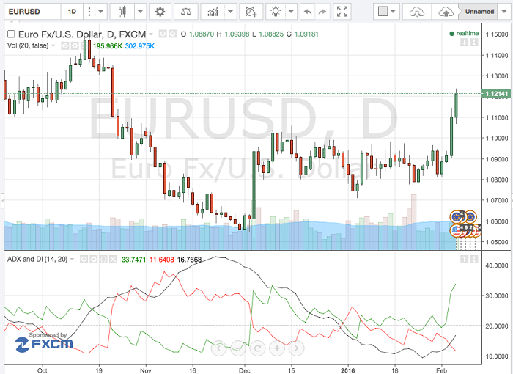Click the European Union economic event marker
Viewport: 513px width, 374px height.
(457, 217)
